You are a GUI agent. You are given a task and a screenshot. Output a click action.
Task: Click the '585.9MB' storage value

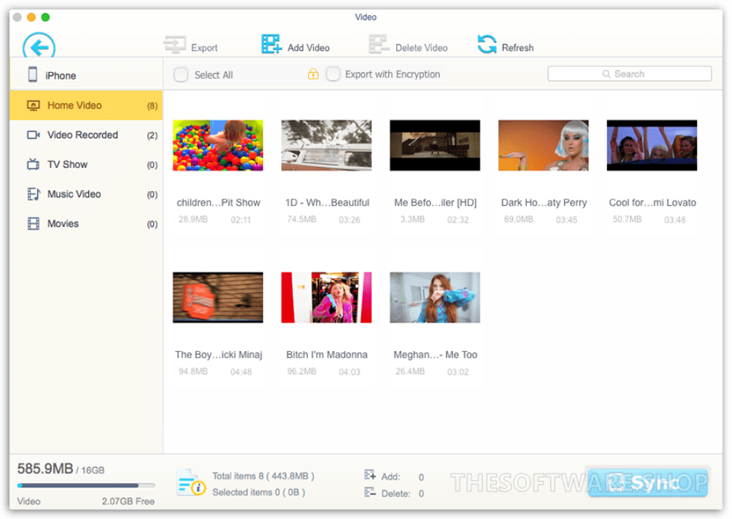coord(45,468)
